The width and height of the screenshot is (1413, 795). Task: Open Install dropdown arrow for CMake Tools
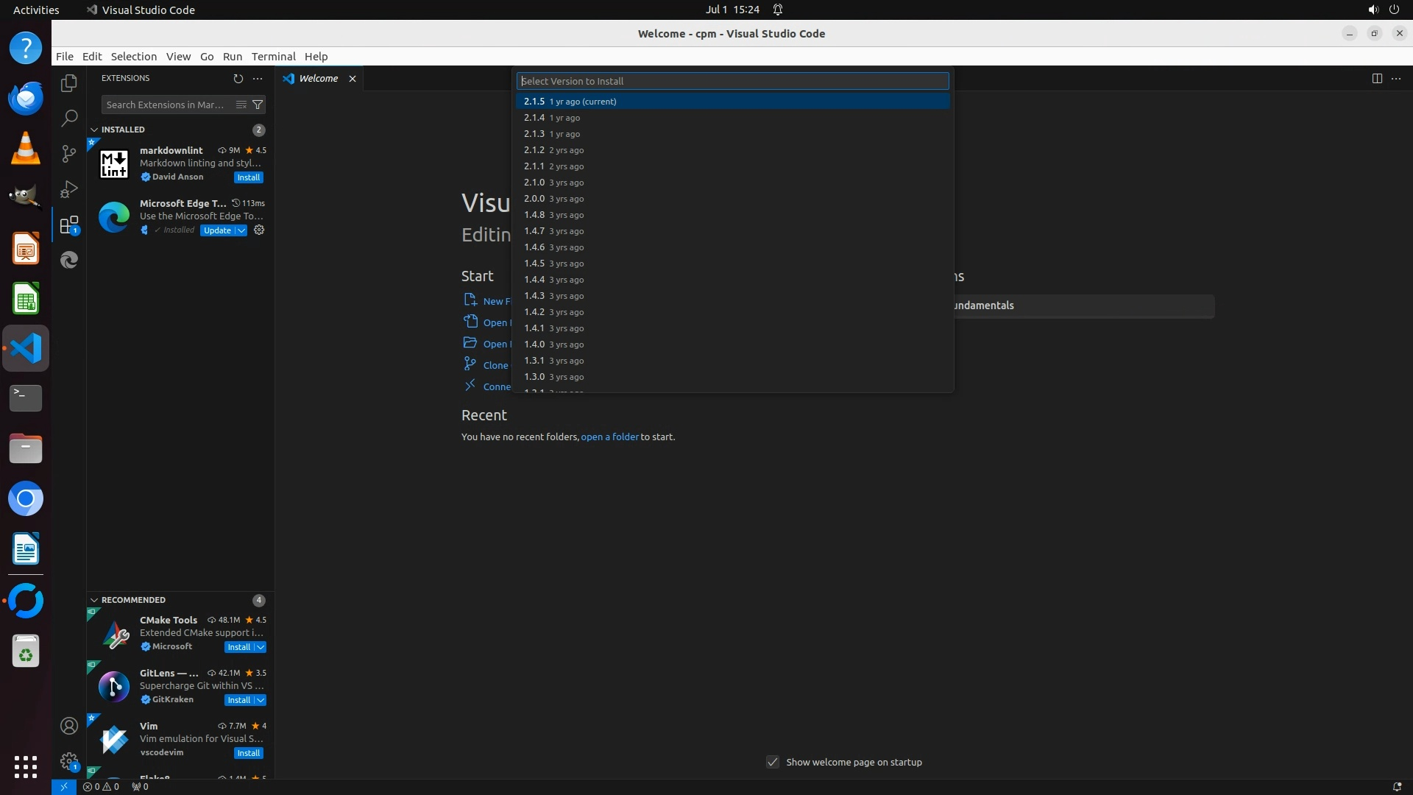point(261,647)
